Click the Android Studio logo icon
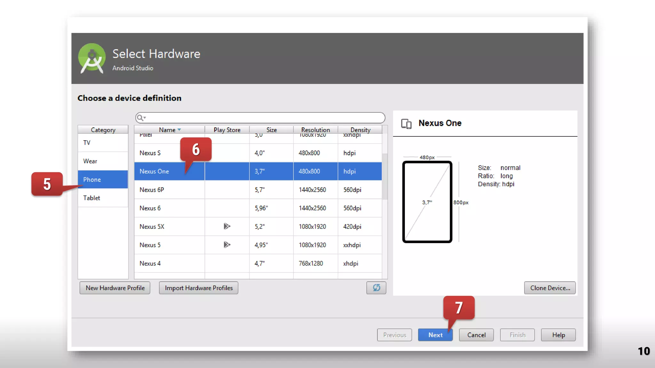655x368 pixels. (92, 58)
